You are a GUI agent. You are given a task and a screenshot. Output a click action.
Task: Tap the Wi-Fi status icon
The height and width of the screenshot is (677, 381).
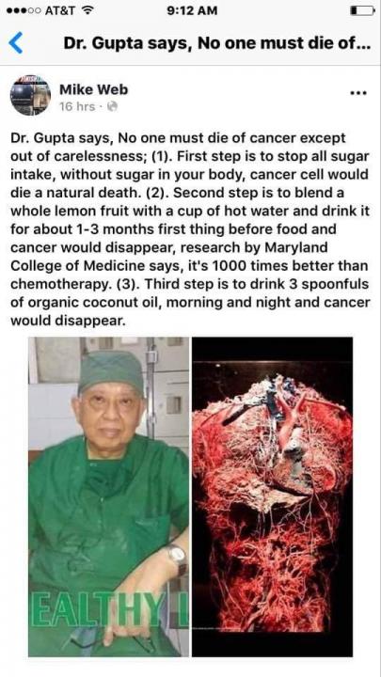pyautogui.click(x=87, y=10)
